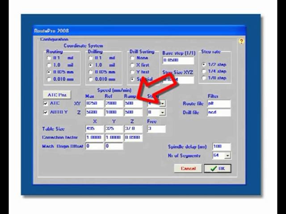Click the Z Max speed field
The height and width of the screenshot is (214, 286).
coord(94,112)
